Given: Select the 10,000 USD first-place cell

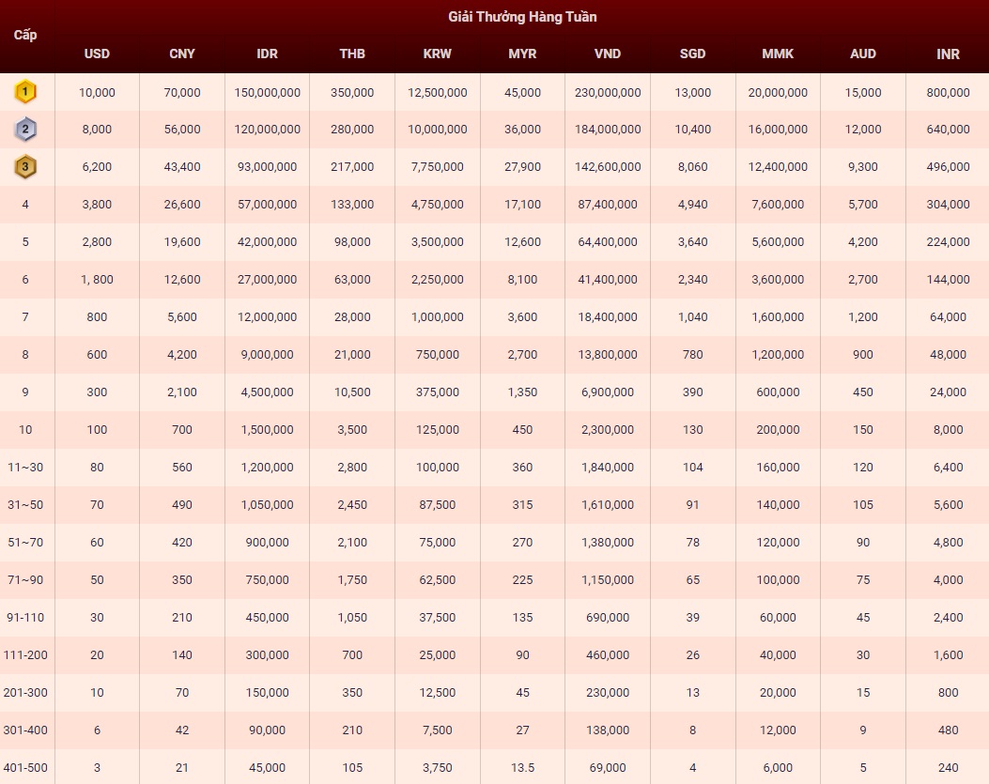Looking at the screenshot, I should point(97,92).
